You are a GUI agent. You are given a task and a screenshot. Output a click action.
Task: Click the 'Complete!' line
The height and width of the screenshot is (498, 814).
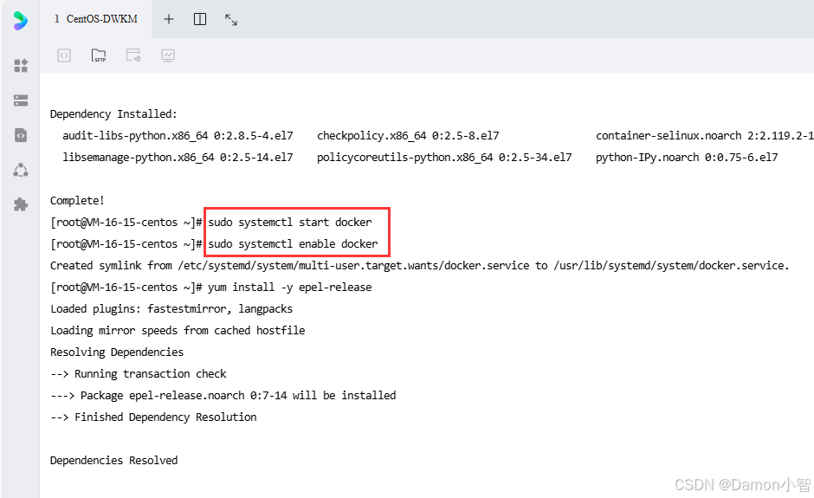pyautogui.click(x=77, y=200)
